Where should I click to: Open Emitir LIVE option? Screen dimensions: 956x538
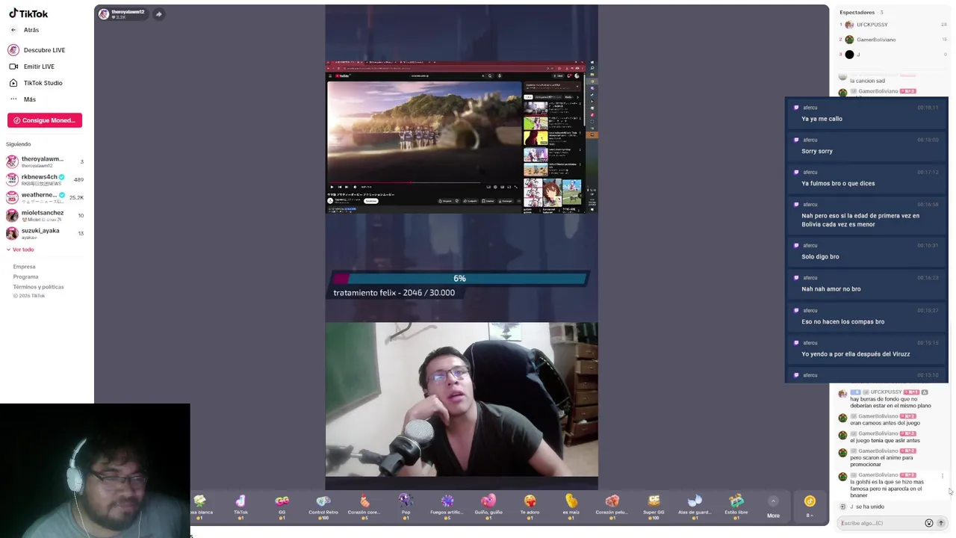pyautogui.click(x=31, y=67)
